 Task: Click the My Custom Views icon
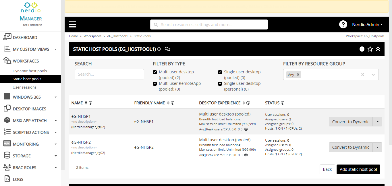7,49
